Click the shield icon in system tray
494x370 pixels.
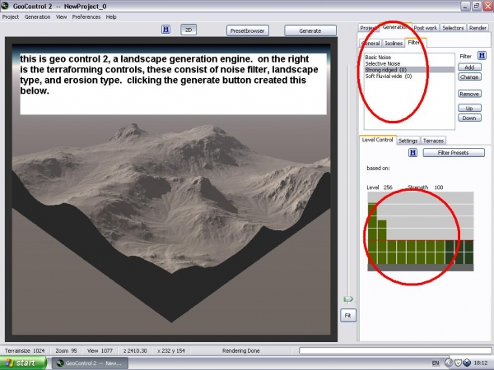458,363
